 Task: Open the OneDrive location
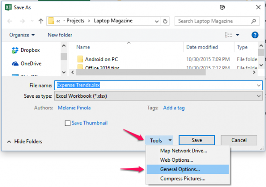(x=27, y=64)
